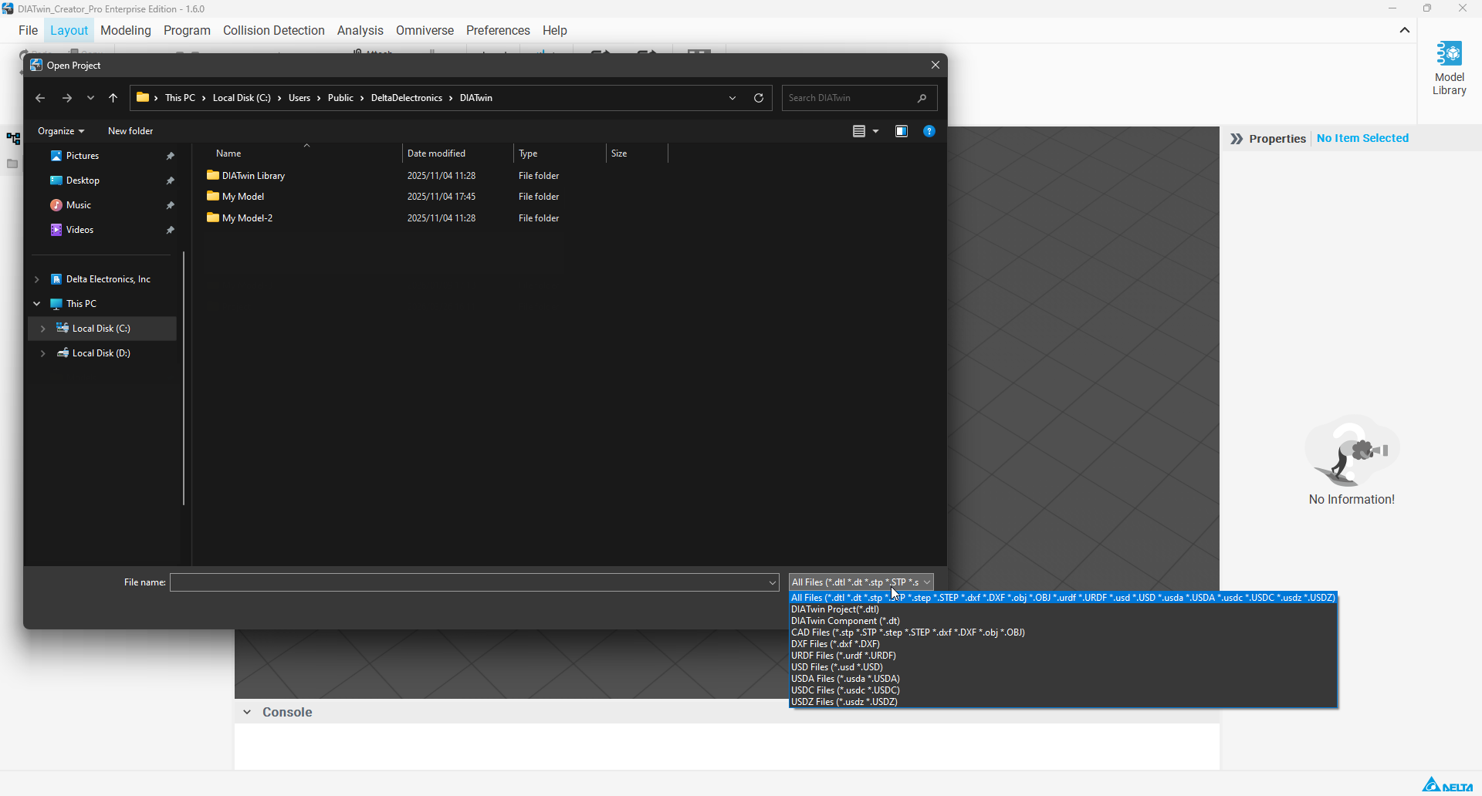The height and width of the screenshot is (796, 1482).
Task: Open the File menu
Action: tap(28, 30)
